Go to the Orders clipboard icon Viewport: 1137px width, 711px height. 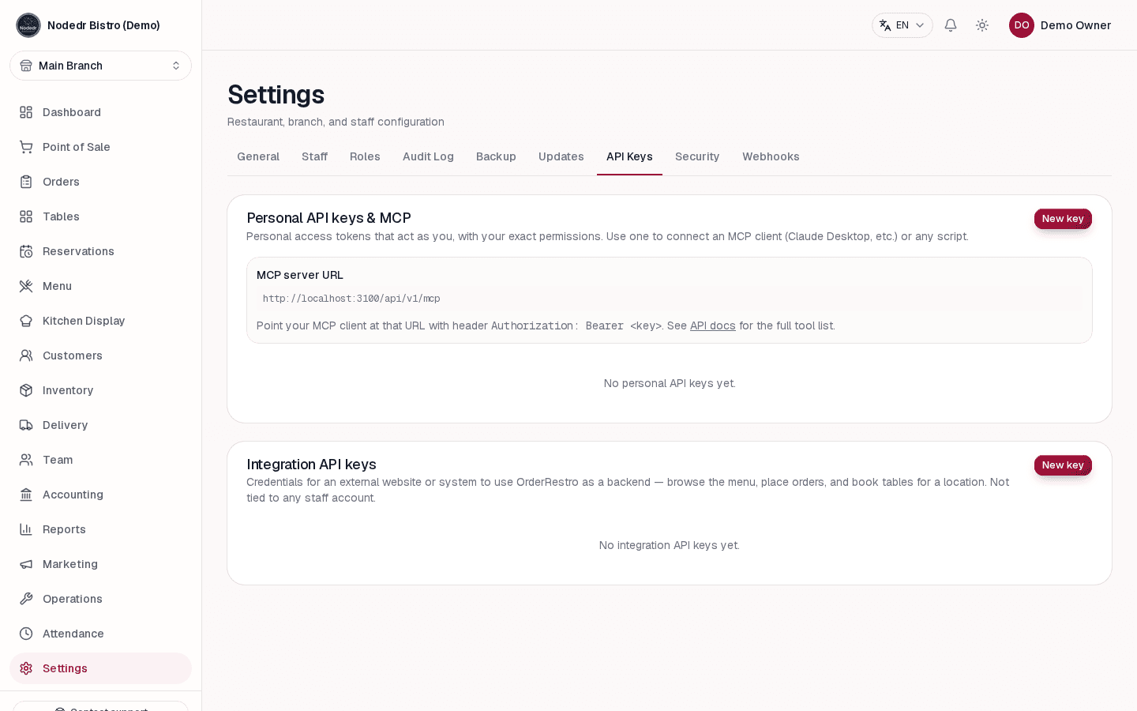26,182
